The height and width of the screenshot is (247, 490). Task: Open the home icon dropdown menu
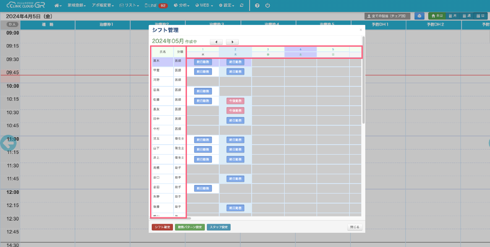(x=58, y=5)
